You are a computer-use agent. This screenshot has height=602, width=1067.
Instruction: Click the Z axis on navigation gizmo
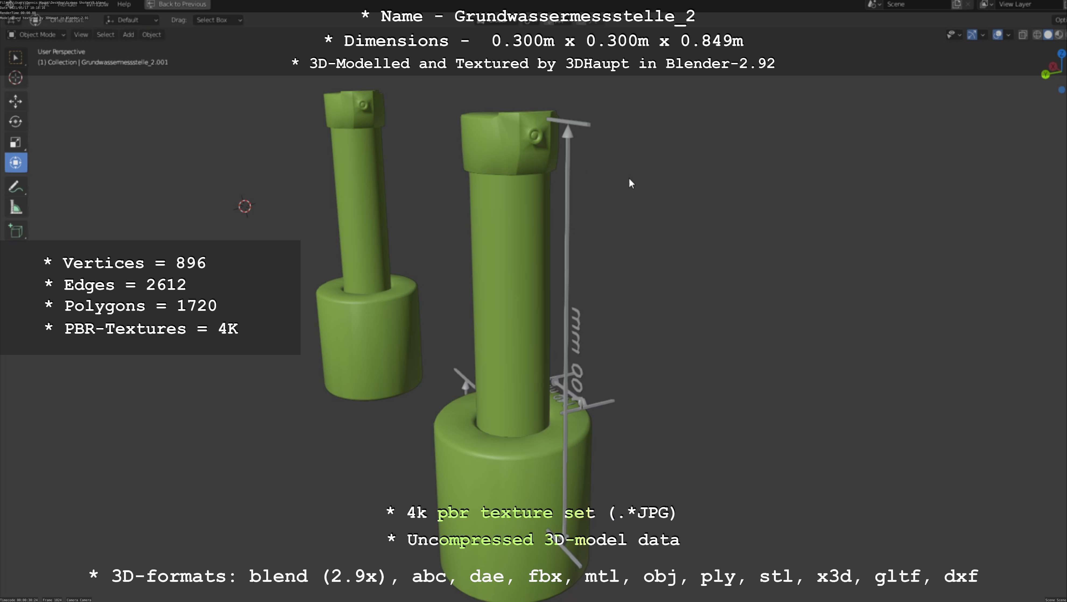pyautogui.click(x=1061, y=54)
